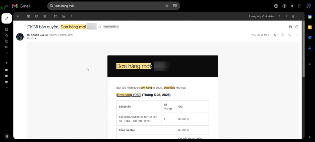315x142 pixels.
Task: Open search filter options icon
Action: pyautogui.click(x=175, y=6)
